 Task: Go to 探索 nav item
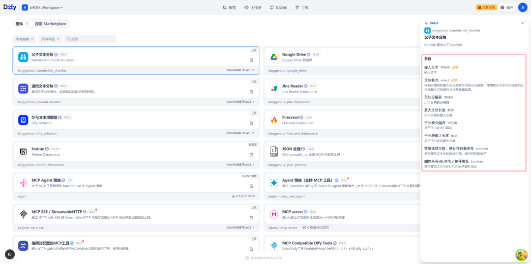[229, 7]
